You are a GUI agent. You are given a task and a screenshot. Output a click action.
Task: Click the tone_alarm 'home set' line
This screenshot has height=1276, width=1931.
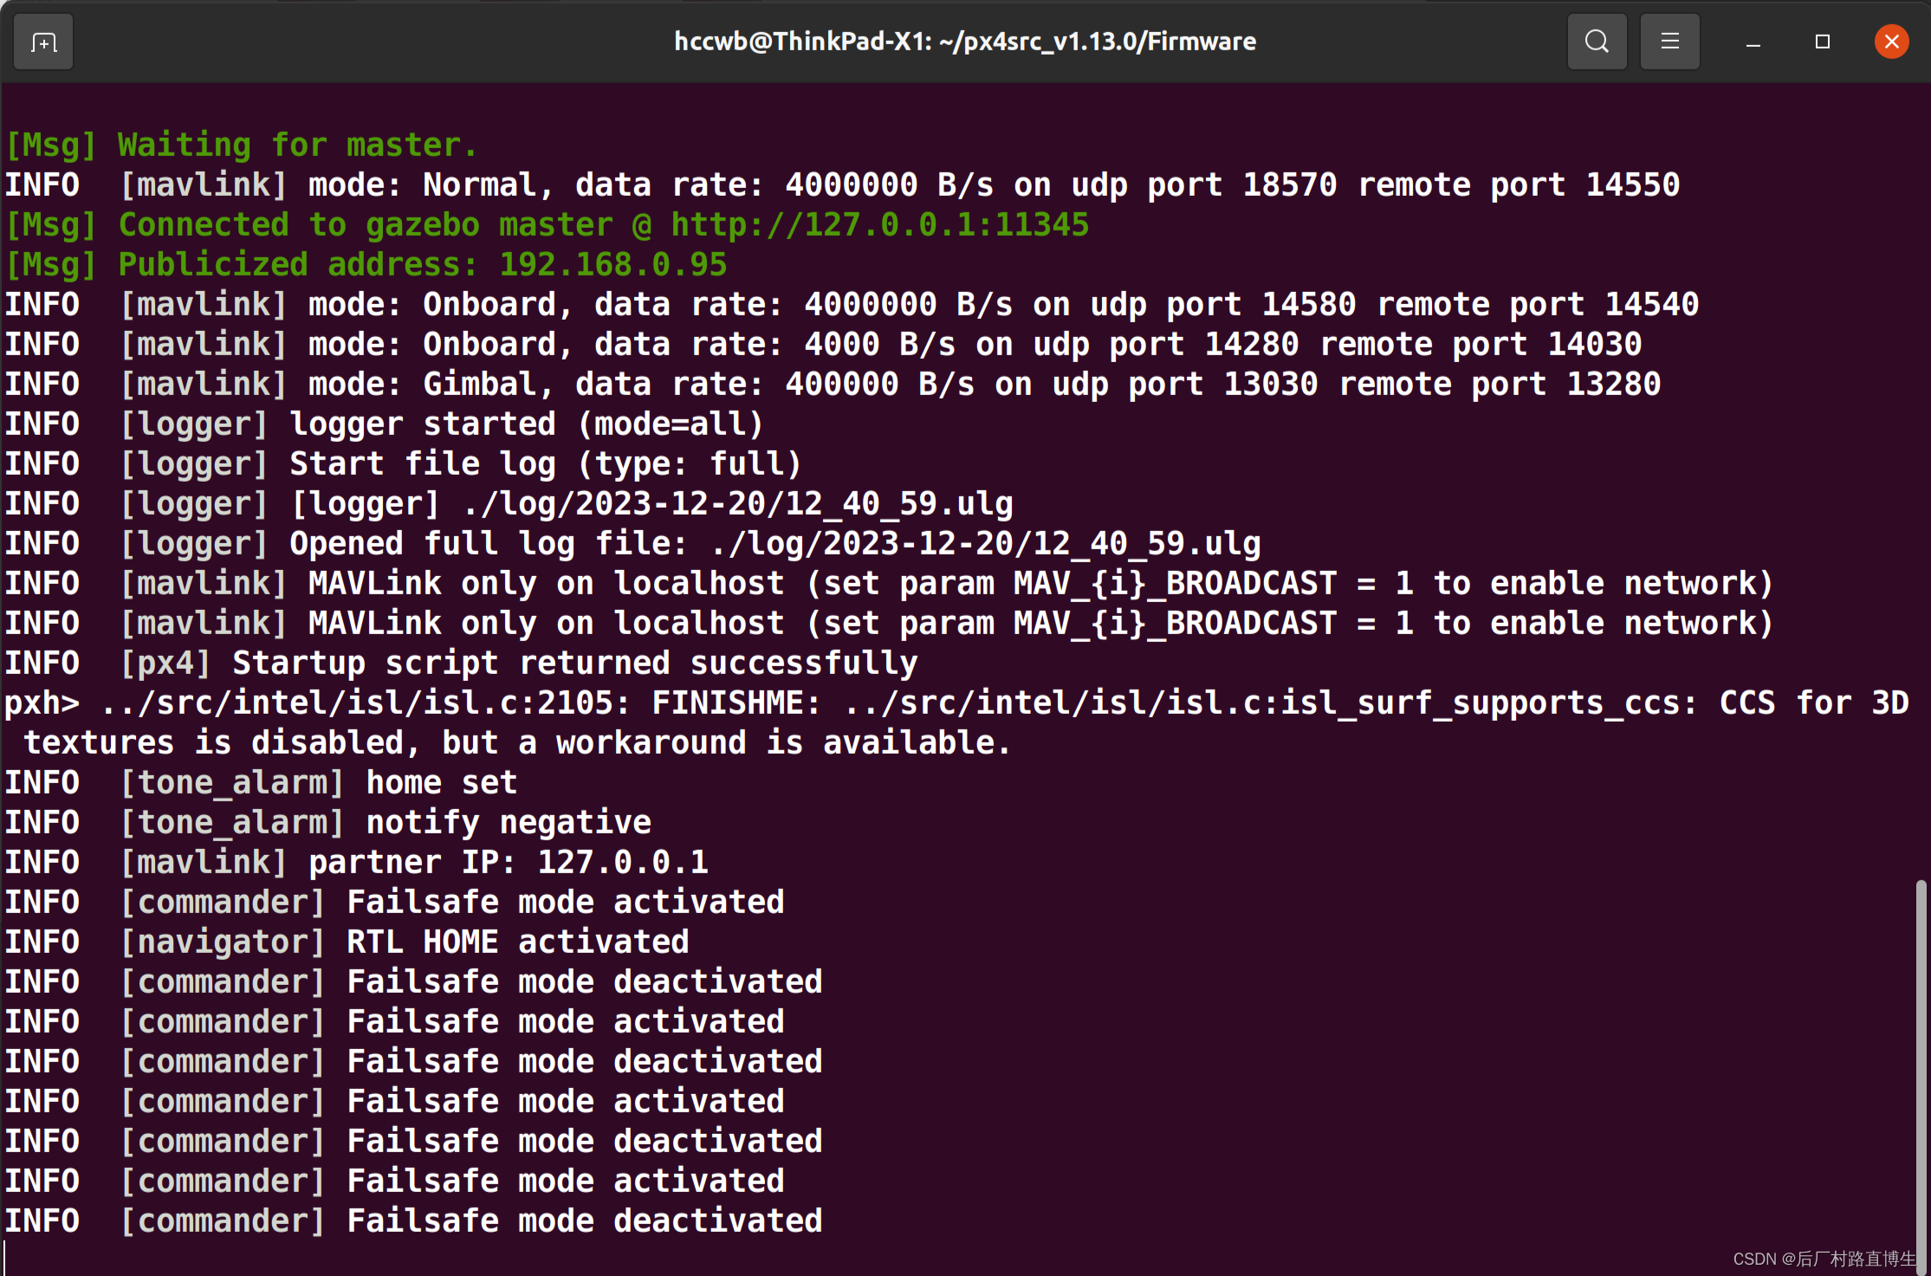[x=441, y=783]
